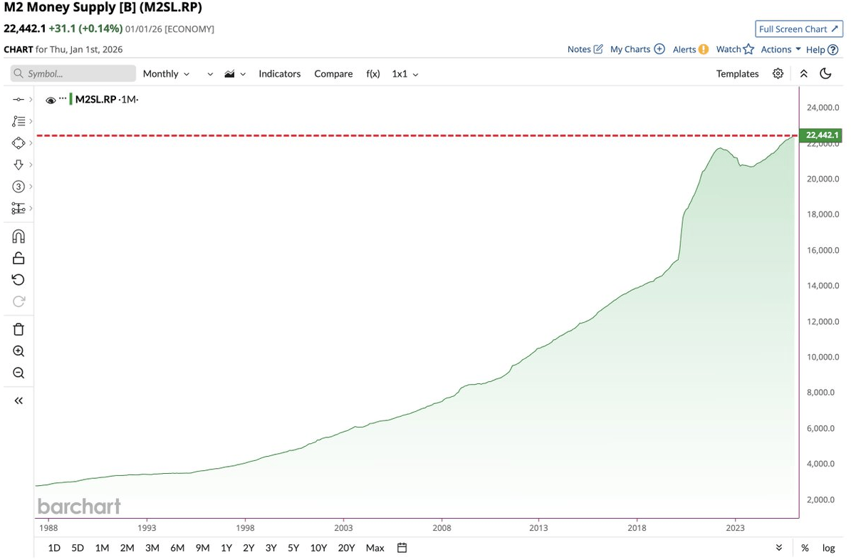This screenshot has height=560, width=851.
Task: Zoom in using the magnifier plus icon
Action: coord(18,351)
